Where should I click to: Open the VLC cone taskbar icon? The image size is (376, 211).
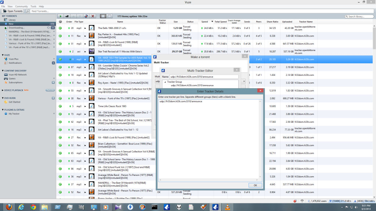tap(227, 207)
